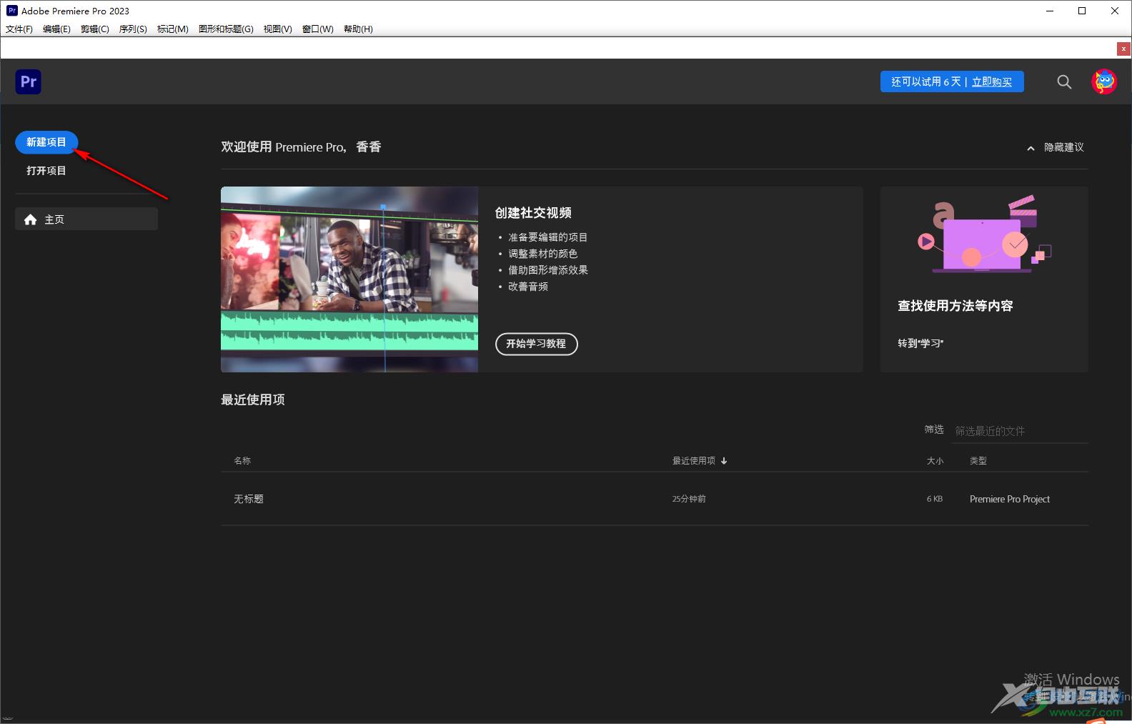Viewport: 1132px width, 724px height.
Task: Open the 视图(V) menu
Action: [277, 29]
